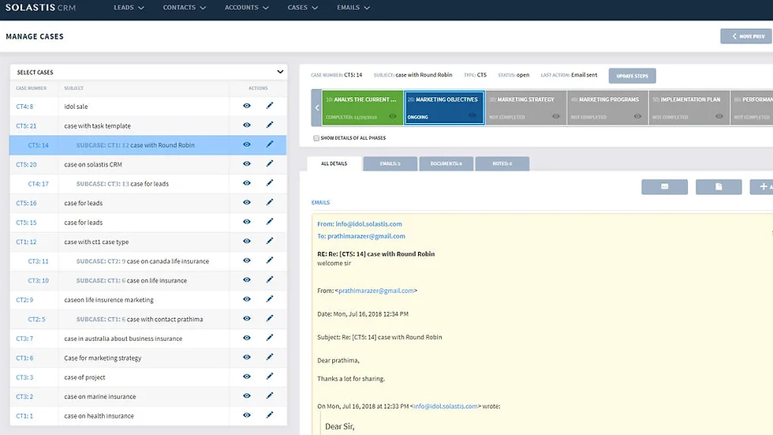Select the Implementation Plan phase
773x435 pixels.
click(689, 107)
